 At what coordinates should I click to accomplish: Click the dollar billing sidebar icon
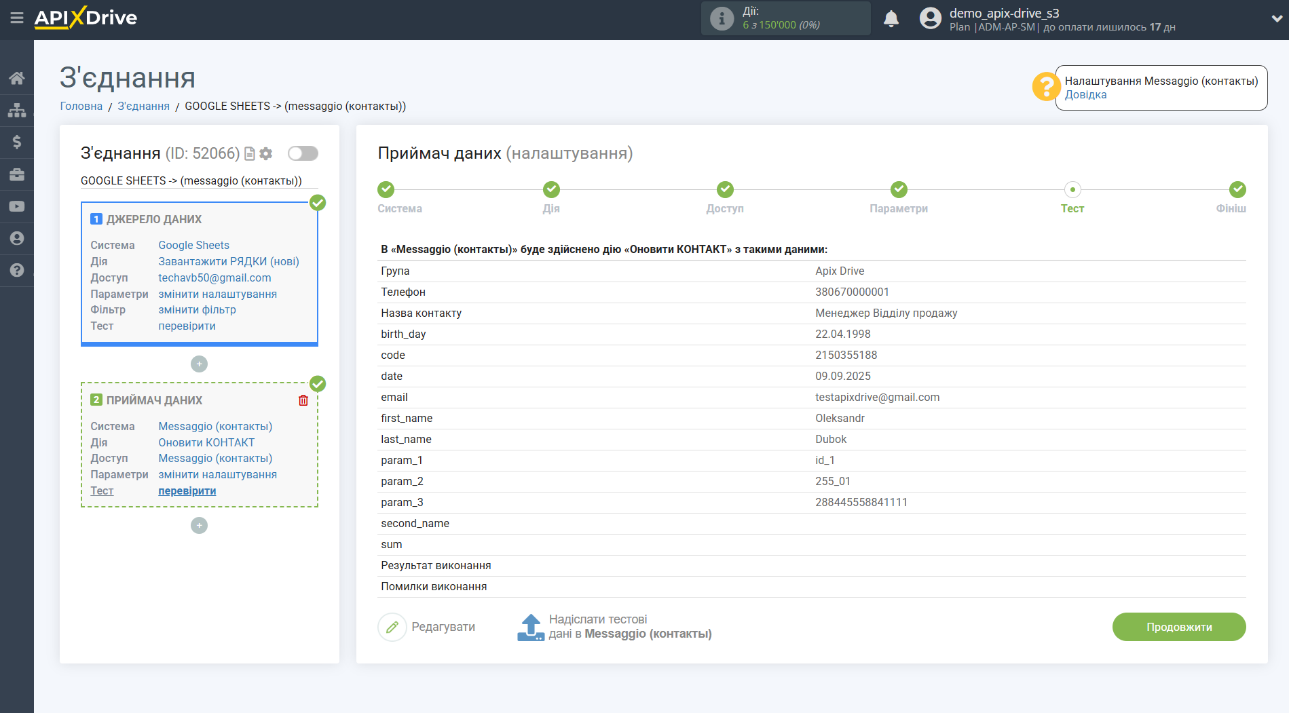tap(17, 142)
